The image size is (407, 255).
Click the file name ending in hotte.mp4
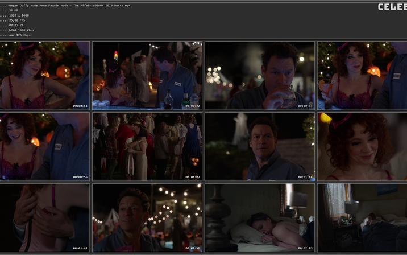click(x=69, y=6)
